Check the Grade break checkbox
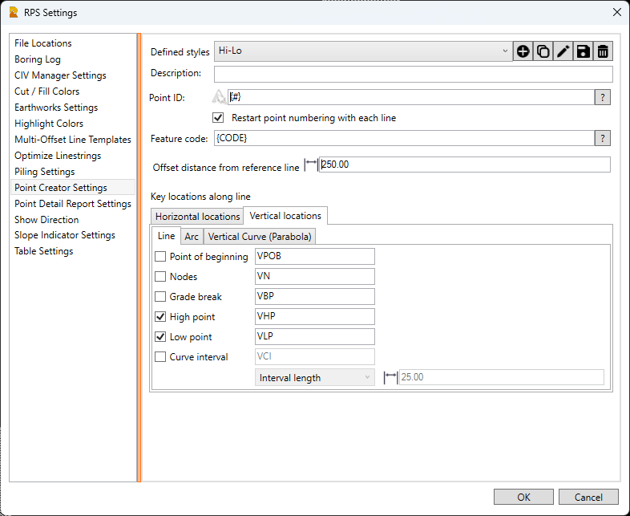Image resolution: width=630 pixels, height=516 pixels. click(x=160, y=297)
